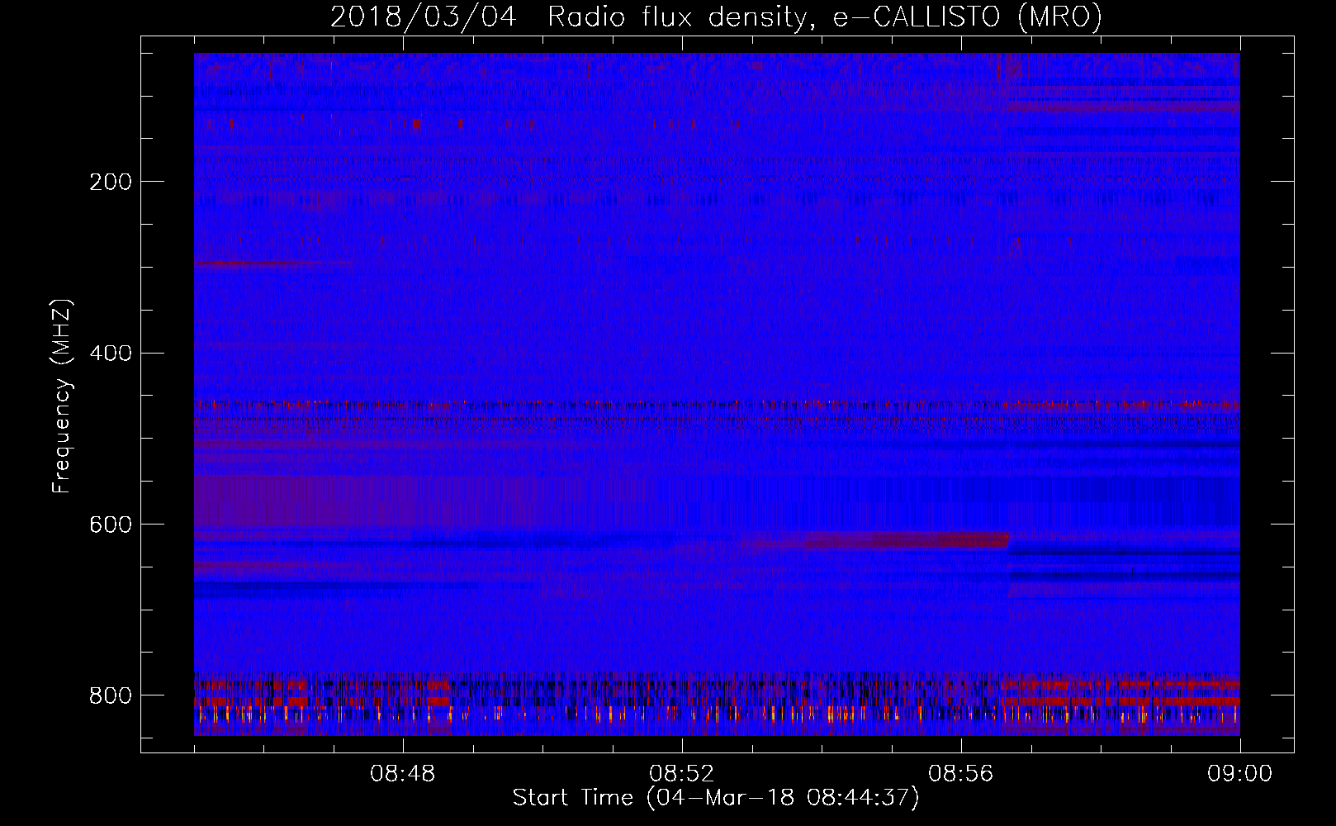The image size is (1336, 826).
Task: Click the "Frequency (MHZ)" axis label
Action: [x=62, y=396]
